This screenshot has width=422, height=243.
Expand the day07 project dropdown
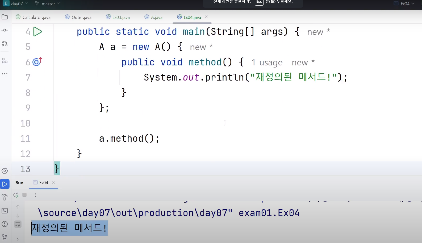pos(15,4)
